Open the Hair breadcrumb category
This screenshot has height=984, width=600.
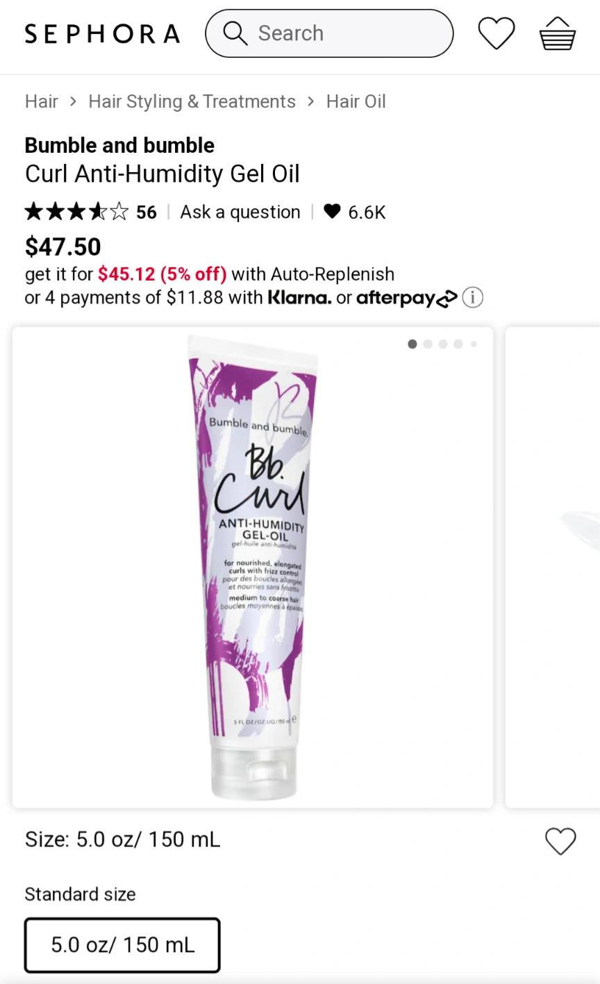42,101
